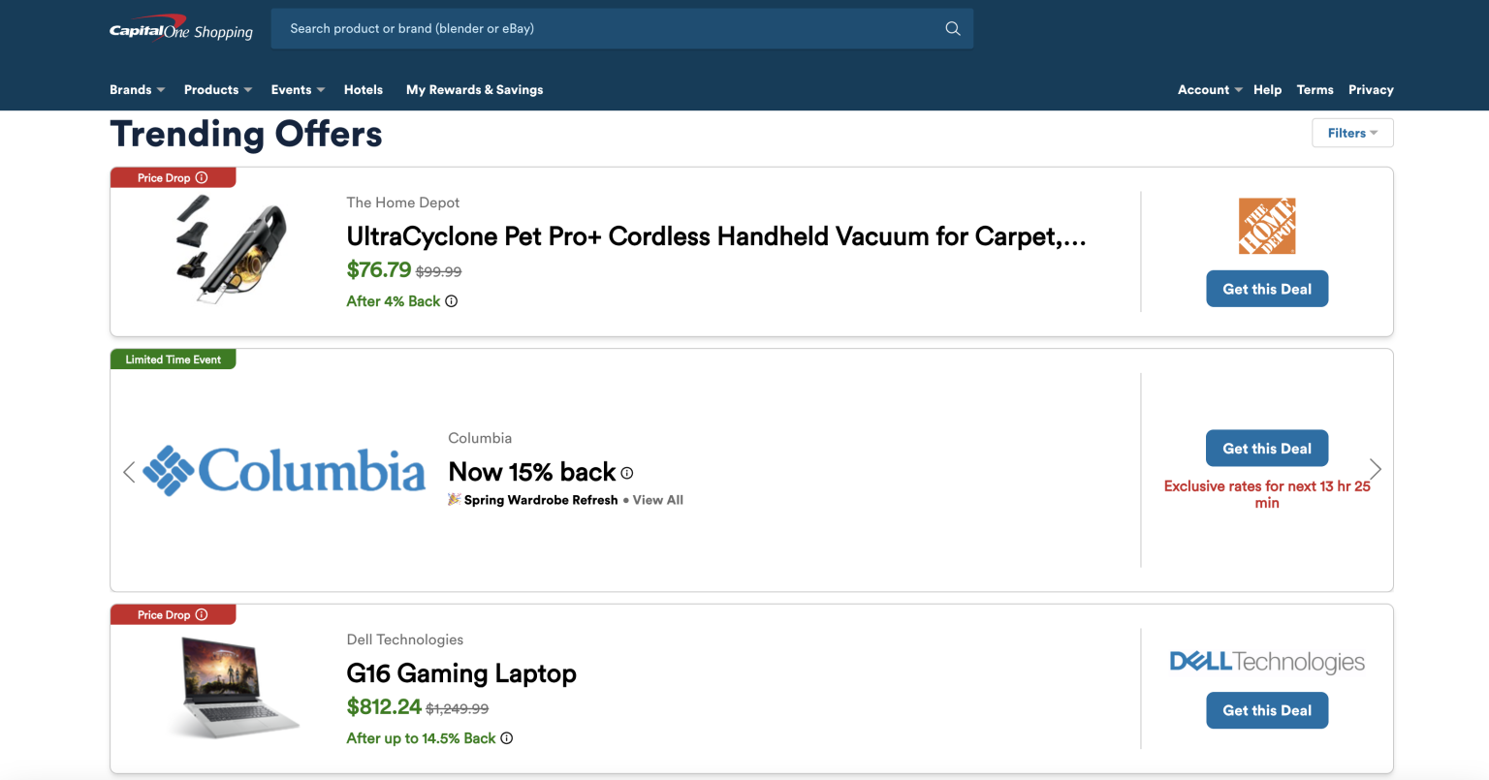
Task: Click the search magnifier icon
Action: (x=952, y=28)
